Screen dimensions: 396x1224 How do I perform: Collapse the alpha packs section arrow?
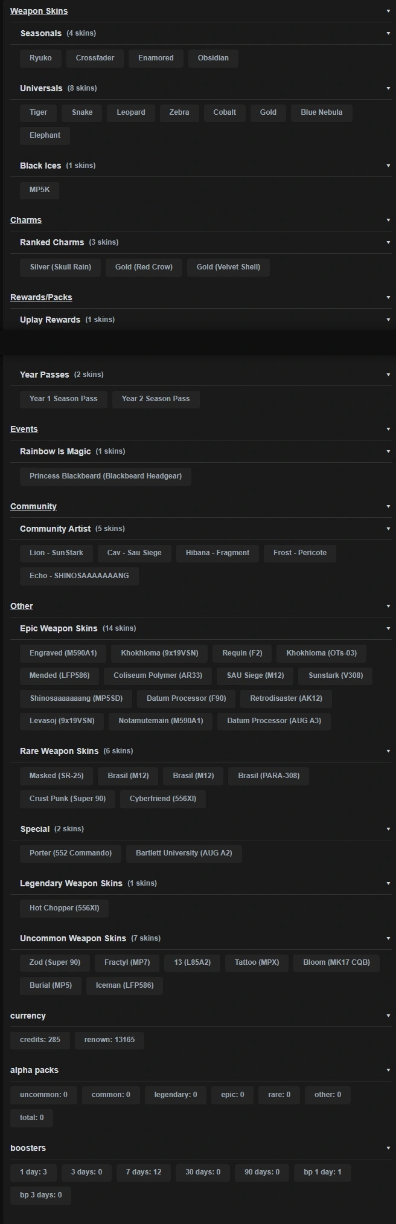(x=388, y=1070)
